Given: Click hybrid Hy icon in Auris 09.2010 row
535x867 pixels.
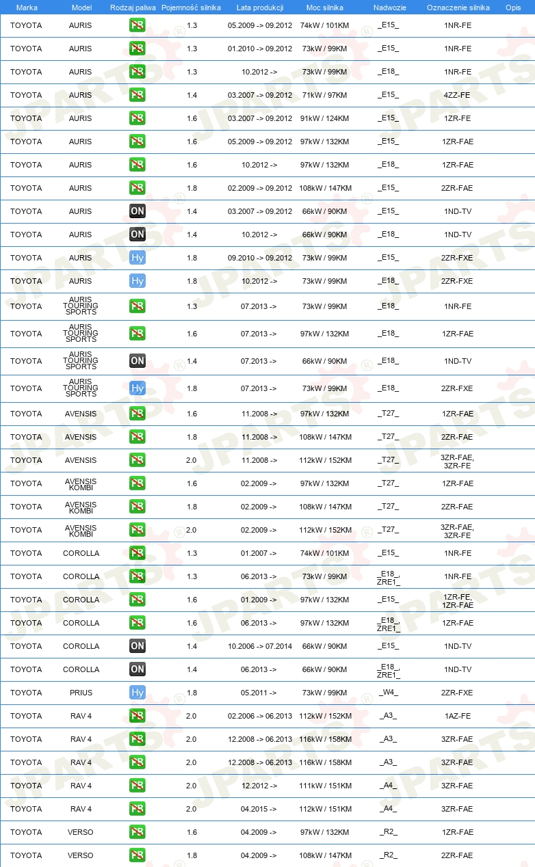Looking at the screenshot, I should pyautogui.click(x=138, y=258).
